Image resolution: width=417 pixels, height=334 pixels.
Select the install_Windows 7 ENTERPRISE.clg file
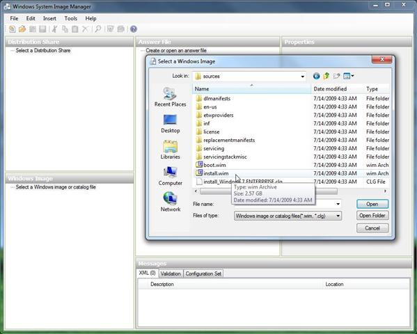239,182
